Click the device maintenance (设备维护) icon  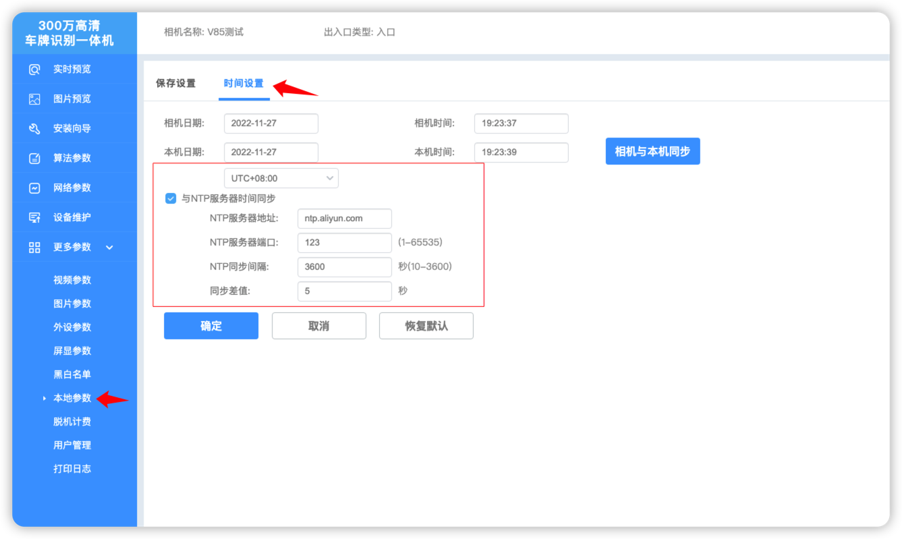coord(34,218)
